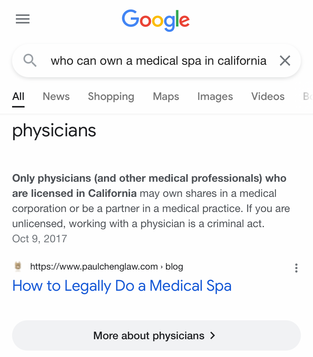Image resolution: width=313 pixels, height=357 pixels.
Task: Tap the magnifying glass search icon
Action: coord(30,61)
